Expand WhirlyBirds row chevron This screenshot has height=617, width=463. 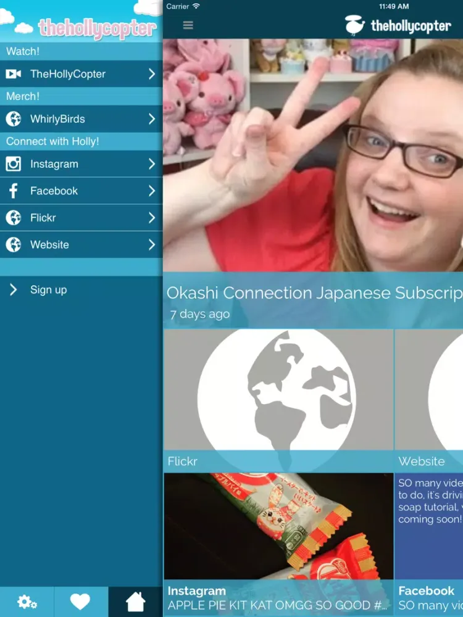[152, 119]
